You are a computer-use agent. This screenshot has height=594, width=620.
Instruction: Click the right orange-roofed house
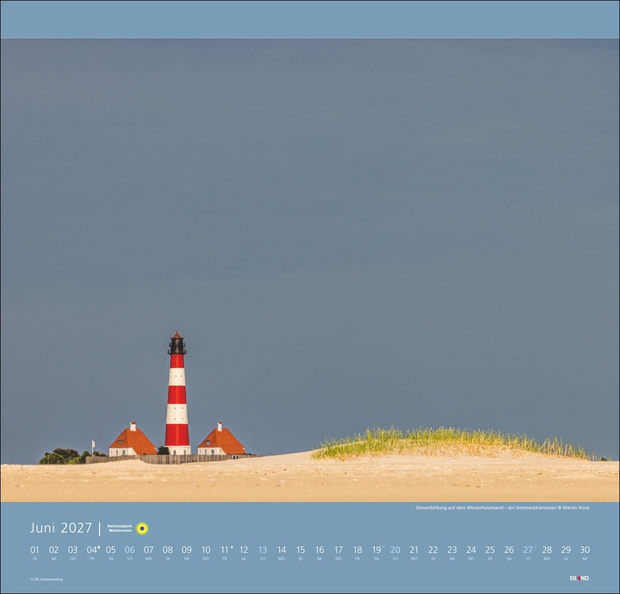click(221, 442)
